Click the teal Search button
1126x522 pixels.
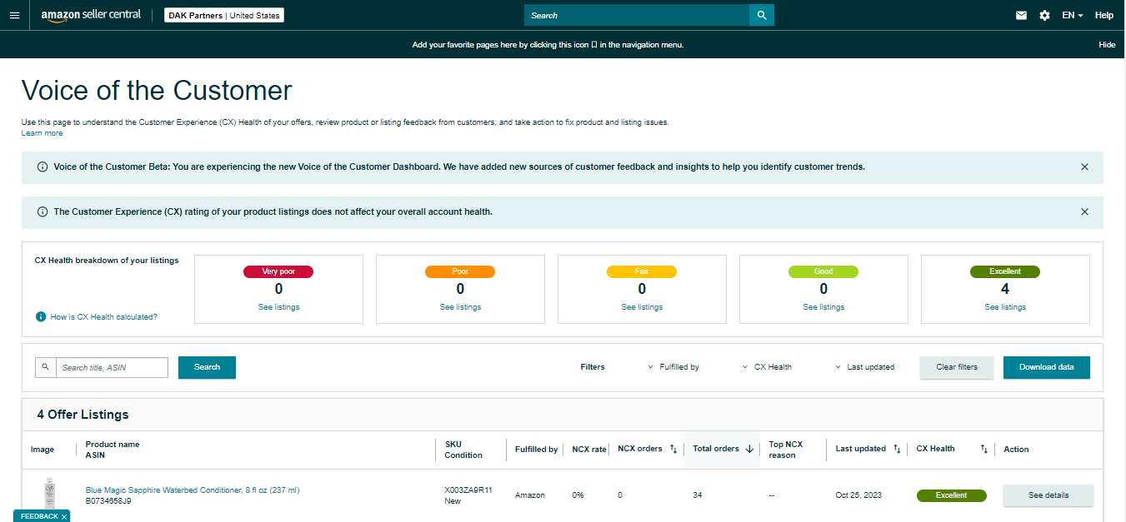[207, 367]
